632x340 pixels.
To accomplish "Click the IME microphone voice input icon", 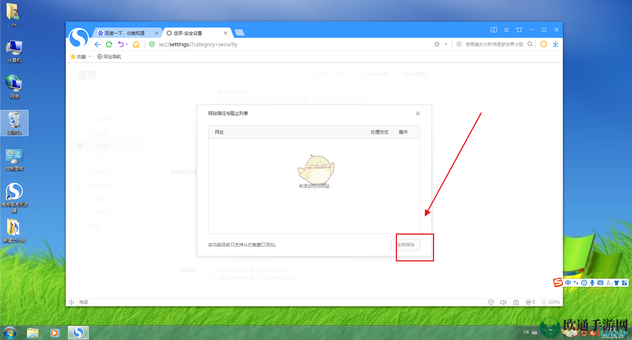I will [592, 283].
